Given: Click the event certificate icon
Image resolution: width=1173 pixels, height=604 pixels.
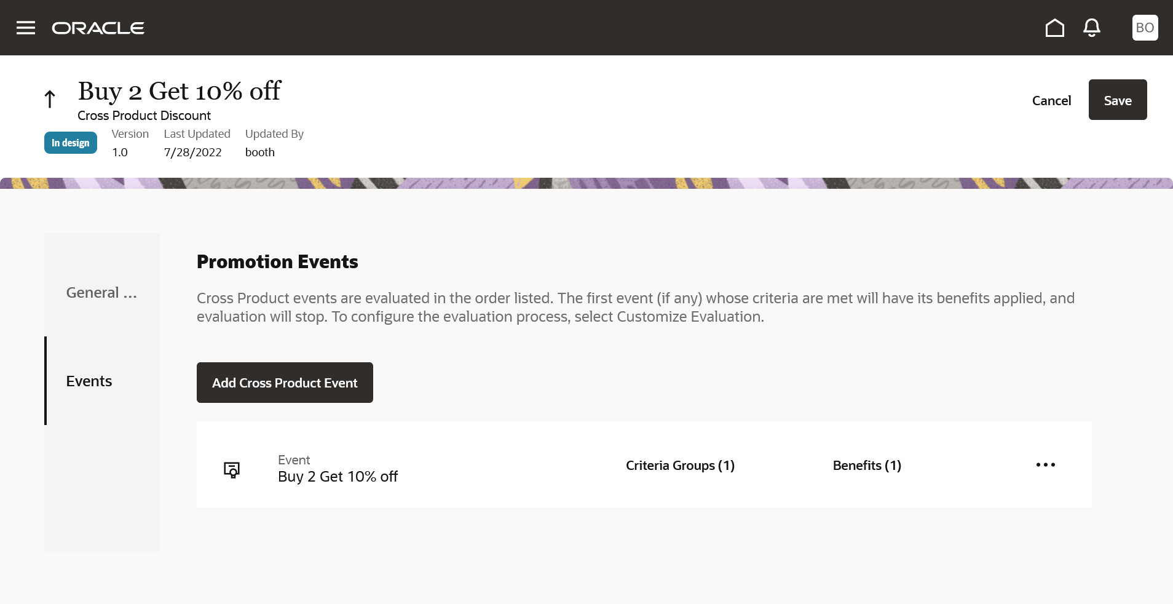Looking at the screenshot, I should pyautogui.click(x=232, y=470).
